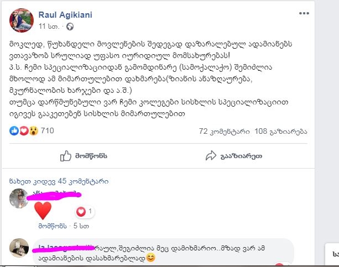Click the wow face reaction icon
The height and width of the screenshot is (267, 339).
pyautogui.click(x=34, y=131)
